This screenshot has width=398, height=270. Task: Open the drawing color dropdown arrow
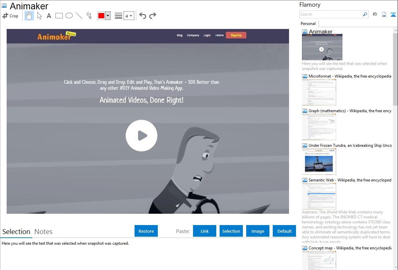pyautogui.click(x=108, y=16)
